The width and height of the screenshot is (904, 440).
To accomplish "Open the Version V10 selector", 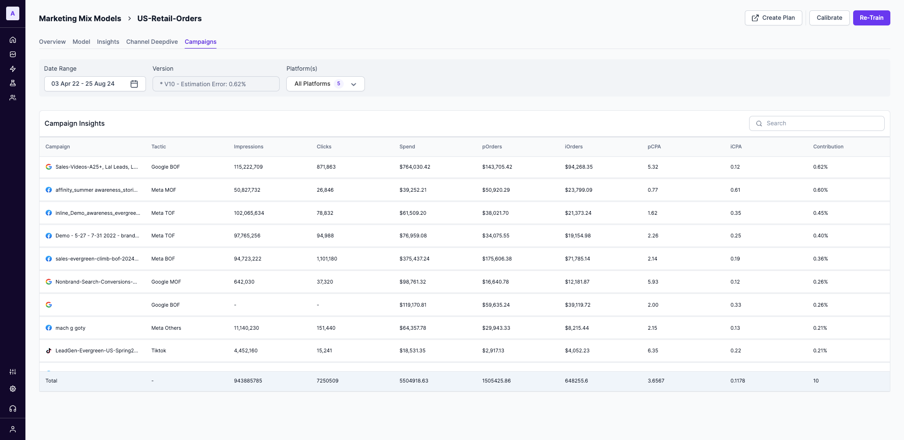I will (x=216, y=84).
